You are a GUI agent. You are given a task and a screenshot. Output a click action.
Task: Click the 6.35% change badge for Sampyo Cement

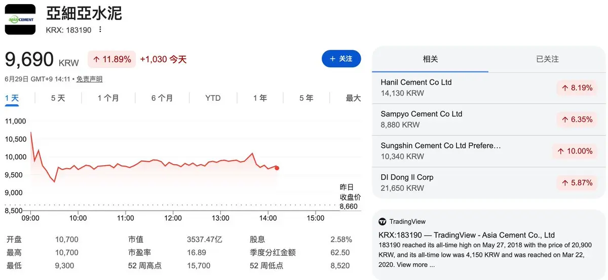pyautogui.click(x=577, y=119)
